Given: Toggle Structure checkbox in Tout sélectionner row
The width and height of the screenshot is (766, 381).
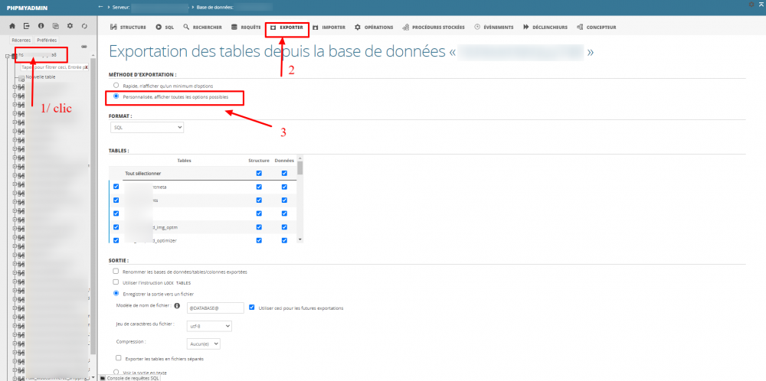Looking at the screenshot, I should click(x=259, y=173).
